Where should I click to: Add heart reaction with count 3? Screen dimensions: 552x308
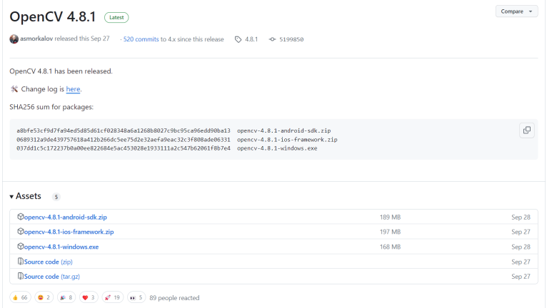pos(89,297)
